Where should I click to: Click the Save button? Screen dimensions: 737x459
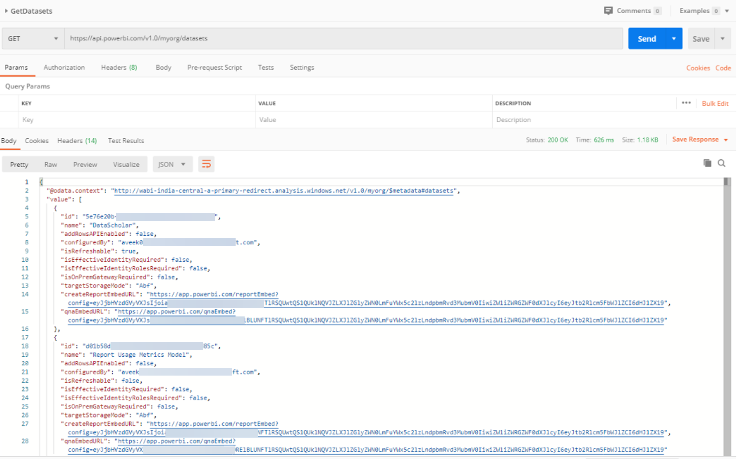click(701, 38)
